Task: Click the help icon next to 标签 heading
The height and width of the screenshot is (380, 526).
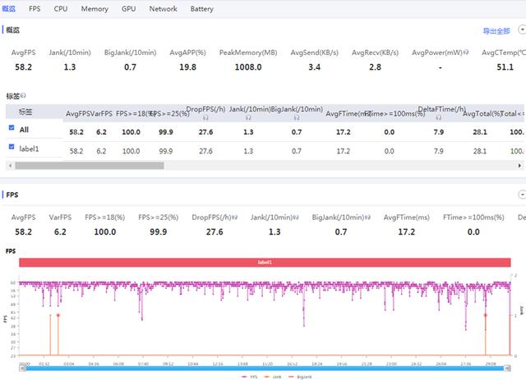Action: tap(23, 96)
